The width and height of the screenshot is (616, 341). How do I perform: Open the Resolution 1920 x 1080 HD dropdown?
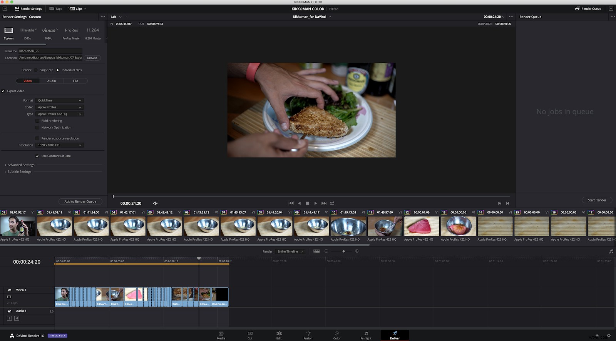pos(60,145)
